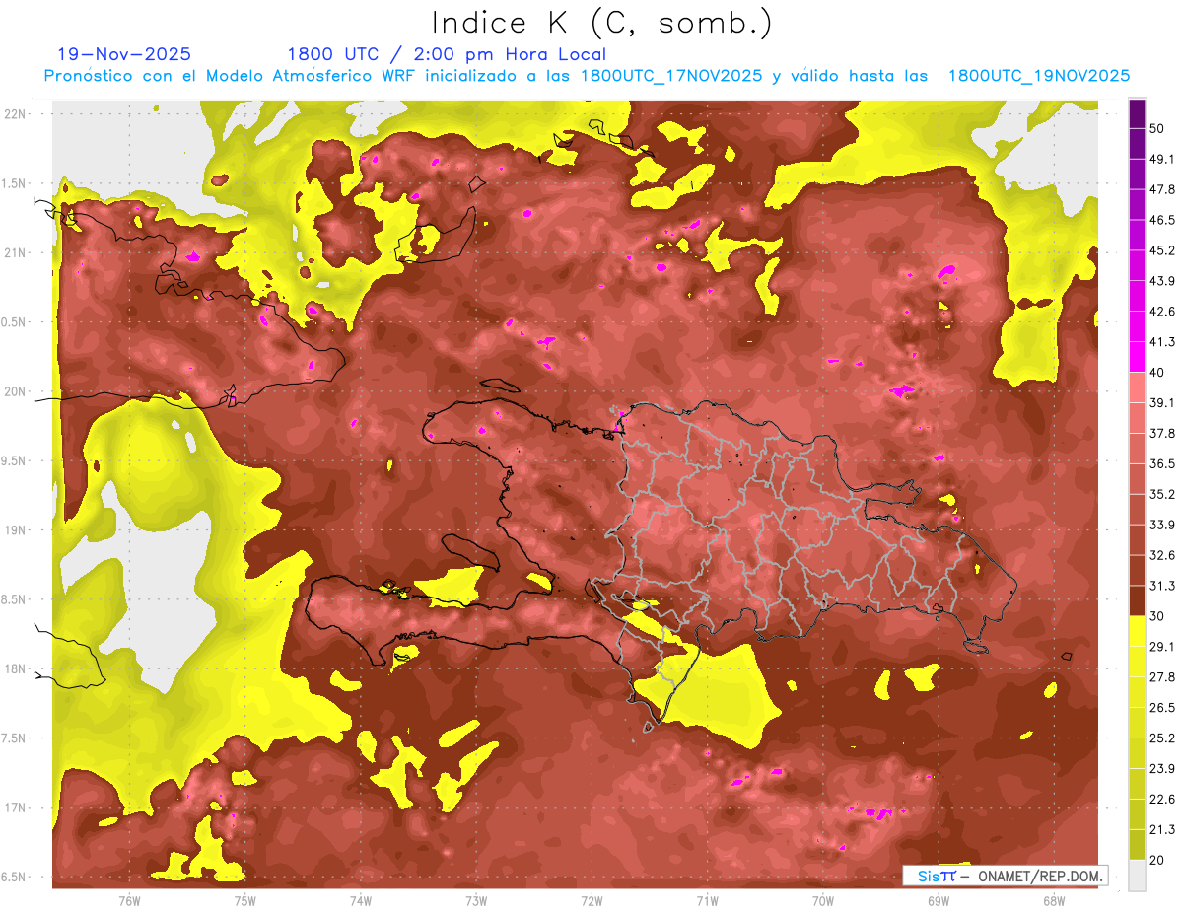Pick the bright yellow swatch just below 30

(1137, 631)
